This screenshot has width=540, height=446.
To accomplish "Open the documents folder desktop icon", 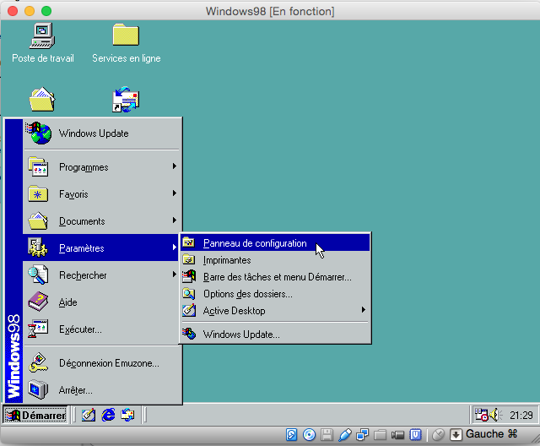I will tap(42, 100).
